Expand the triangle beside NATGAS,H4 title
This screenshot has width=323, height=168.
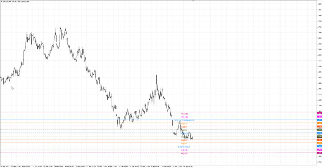click(1, 1)
